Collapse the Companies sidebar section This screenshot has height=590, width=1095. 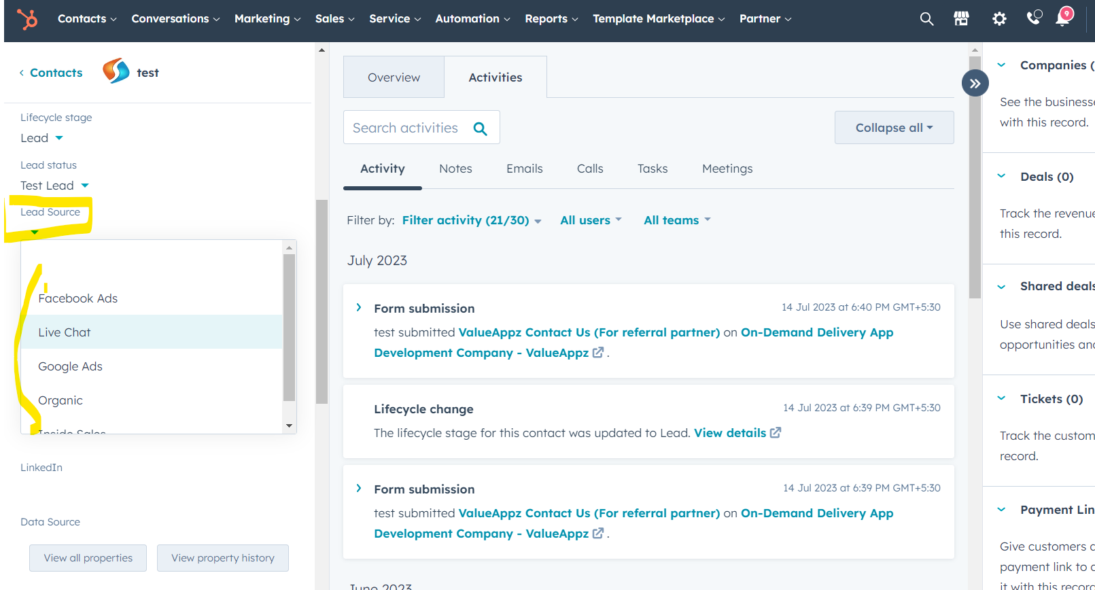coord(1001,65)
